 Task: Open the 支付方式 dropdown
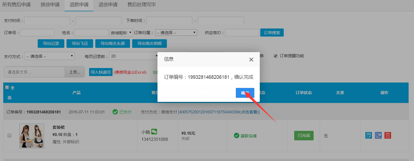click(x=49, y=56)
